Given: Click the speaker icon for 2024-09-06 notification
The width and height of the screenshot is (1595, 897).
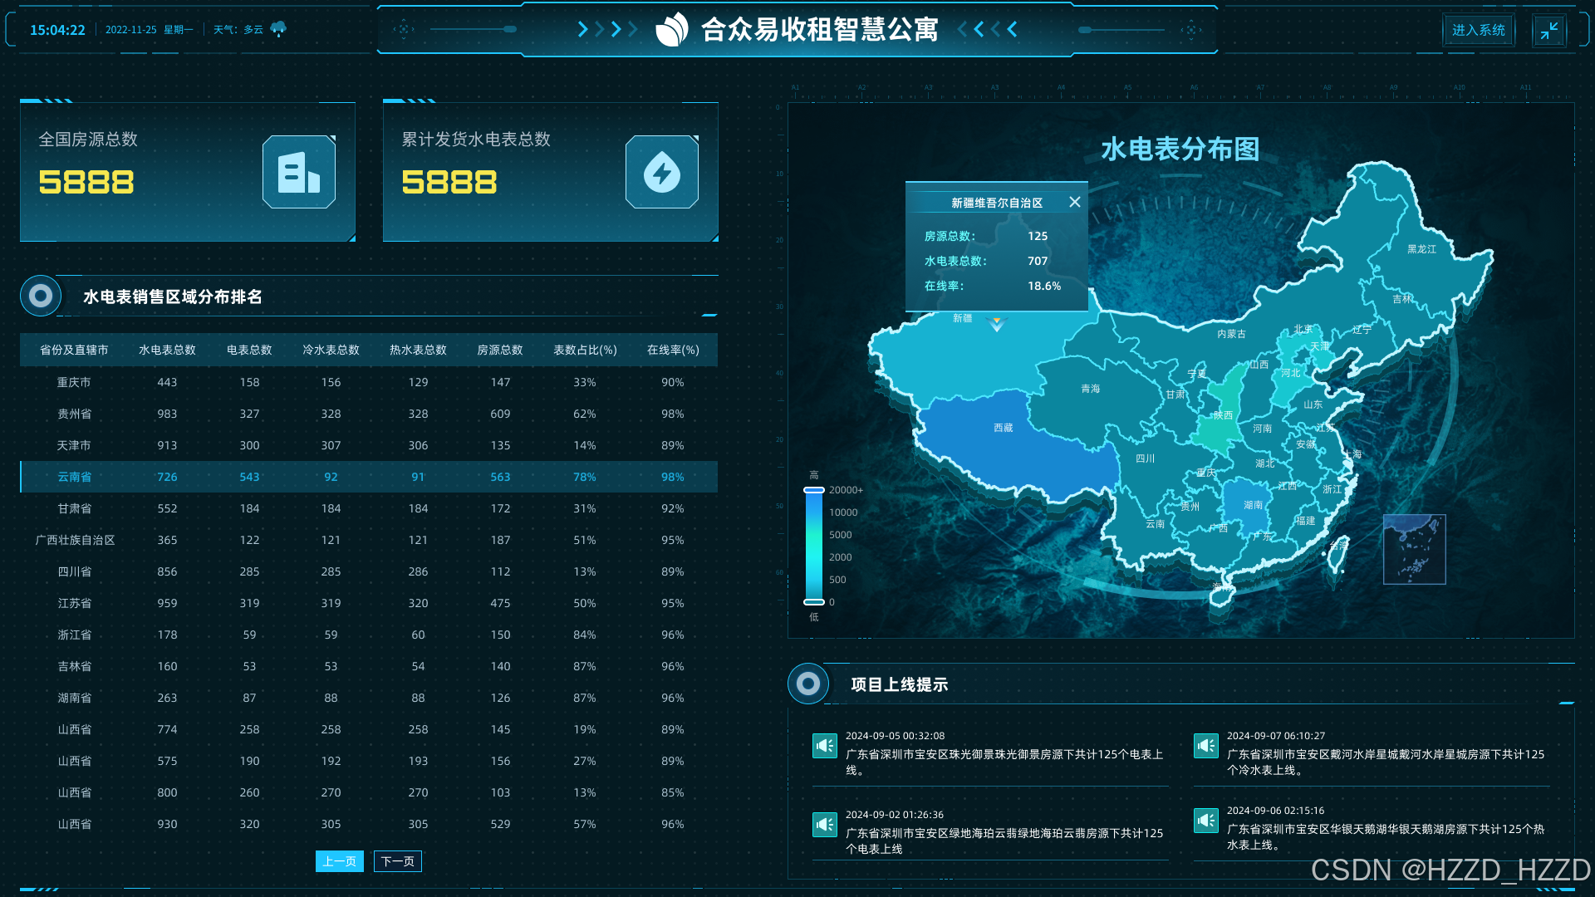Looking at the screenshot, I should tap(1205, 821).
